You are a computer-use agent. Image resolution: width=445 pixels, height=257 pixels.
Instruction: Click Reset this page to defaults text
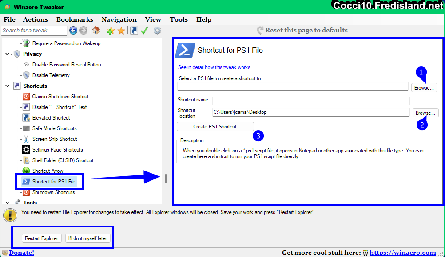306,30
